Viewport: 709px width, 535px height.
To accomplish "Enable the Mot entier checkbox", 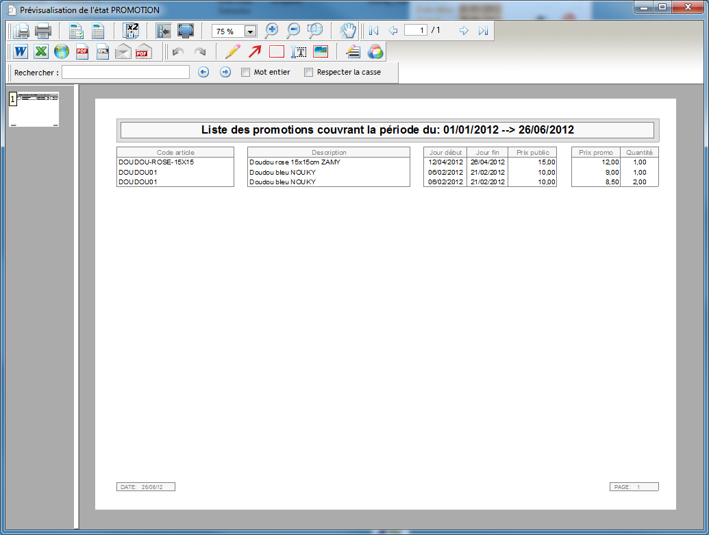I will point(246,72).
